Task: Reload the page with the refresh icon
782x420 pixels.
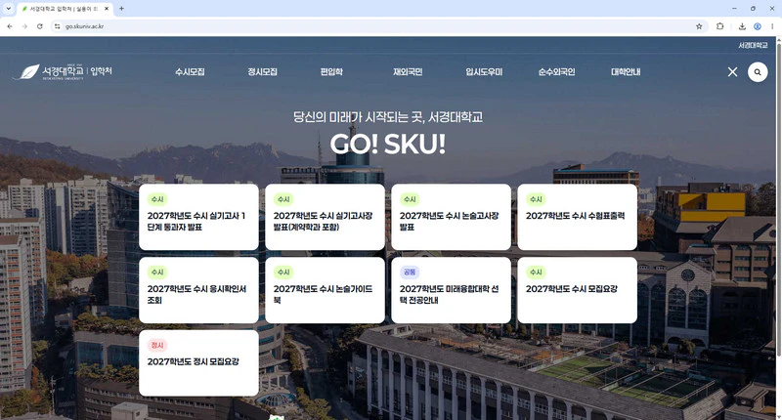Action: coord(39,26)
